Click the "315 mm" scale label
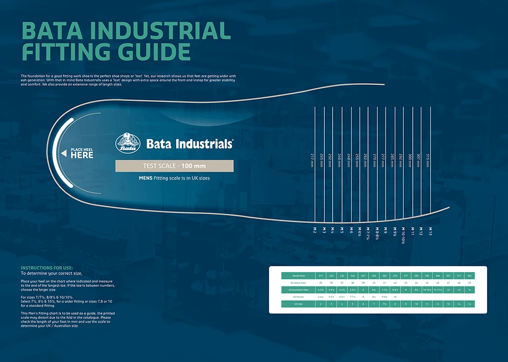Viewport: 508px width, 362px height. [427, 160]
